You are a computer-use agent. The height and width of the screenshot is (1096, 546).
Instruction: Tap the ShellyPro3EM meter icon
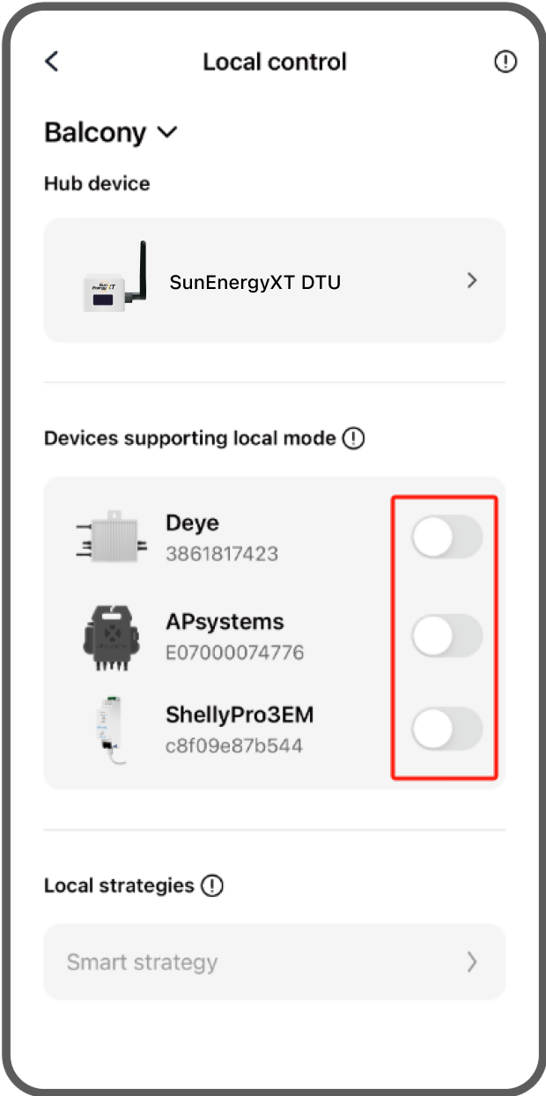112,729
